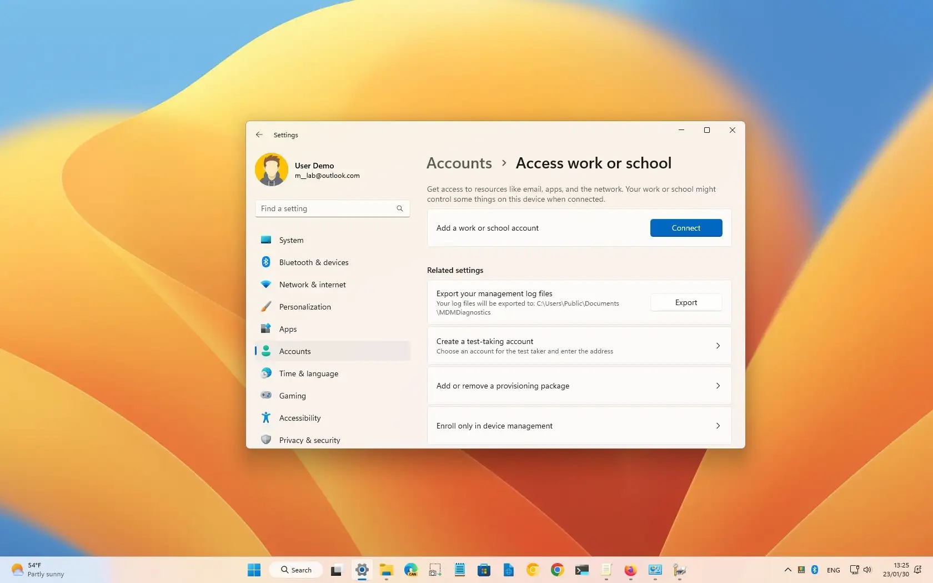Open the User Demo profile avatar
Viewport: 933px width, 583px height.
click(x=272, y=170)
